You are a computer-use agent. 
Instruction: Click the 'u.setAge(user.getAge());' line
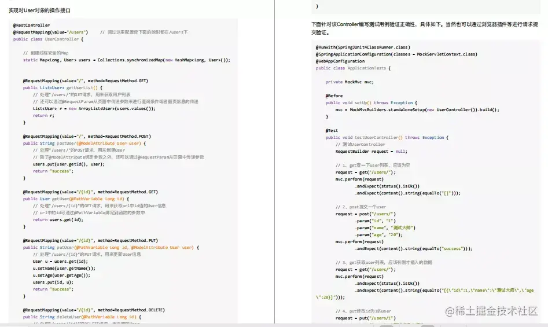tap(61, 275)
